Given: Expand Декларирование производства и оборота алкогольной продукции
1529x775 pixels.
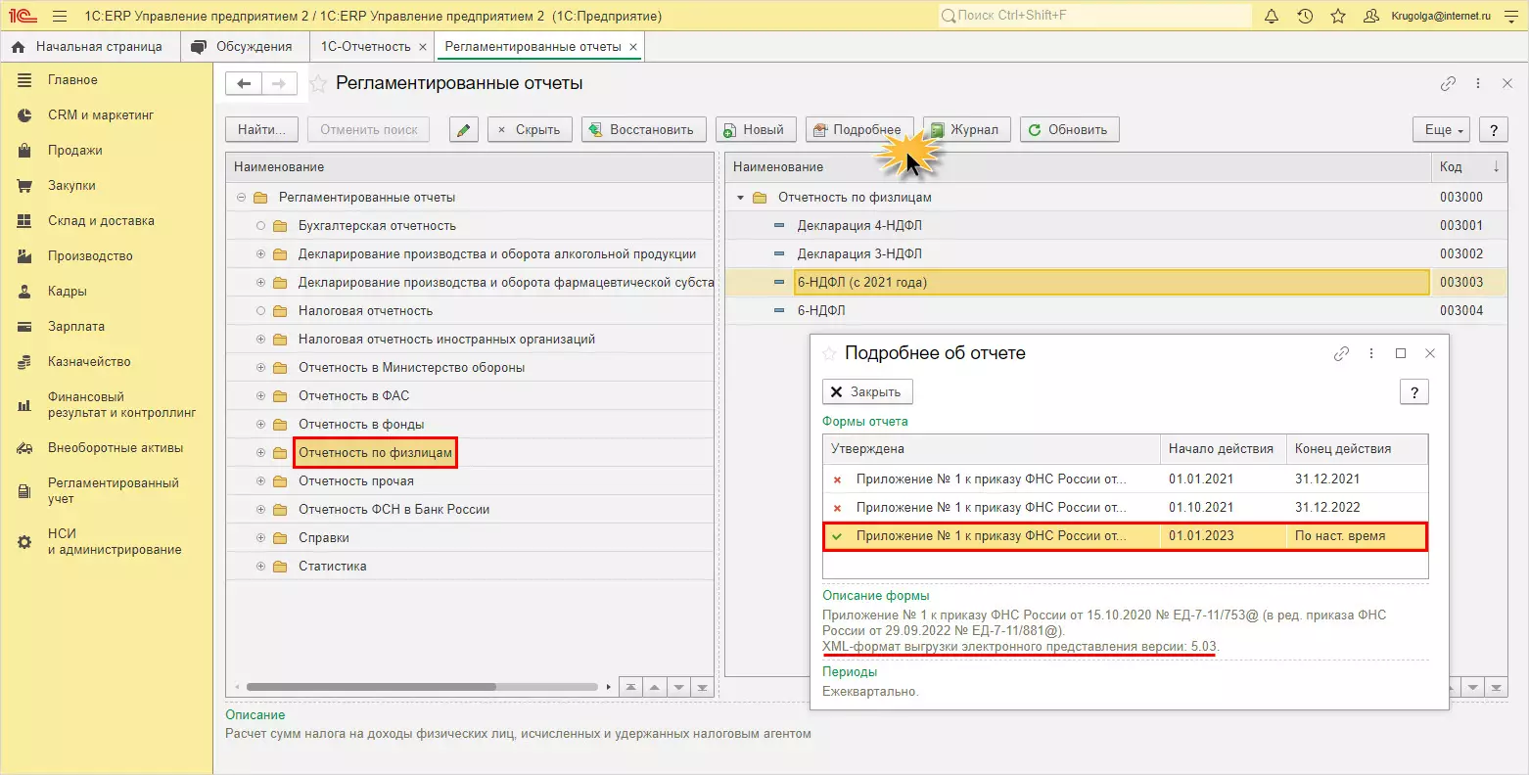Looking at the screenshot, I should point(261,254).
